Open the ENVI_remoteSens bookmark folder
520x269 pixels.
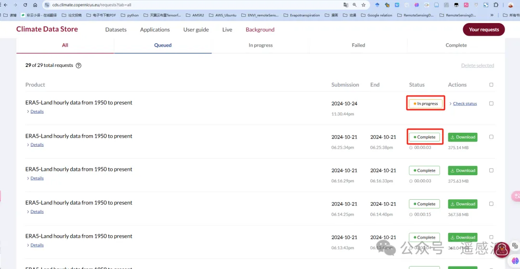click(x=260, y=15)
